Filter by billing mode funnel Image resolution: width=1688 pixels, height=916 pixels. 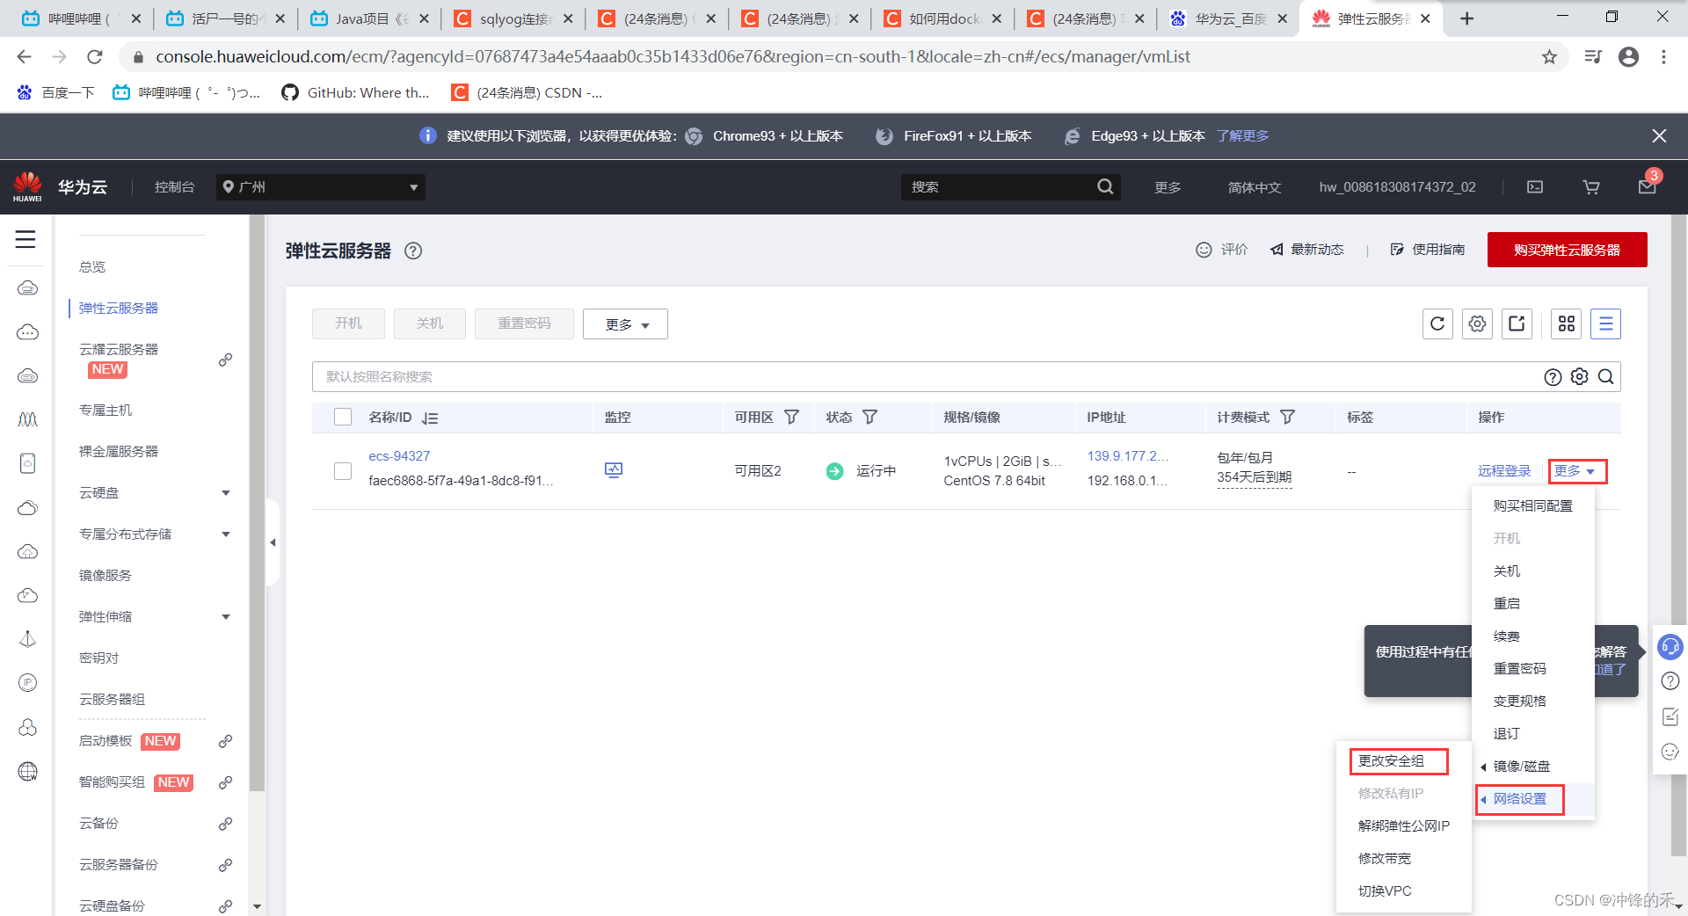pos(1287,417)
